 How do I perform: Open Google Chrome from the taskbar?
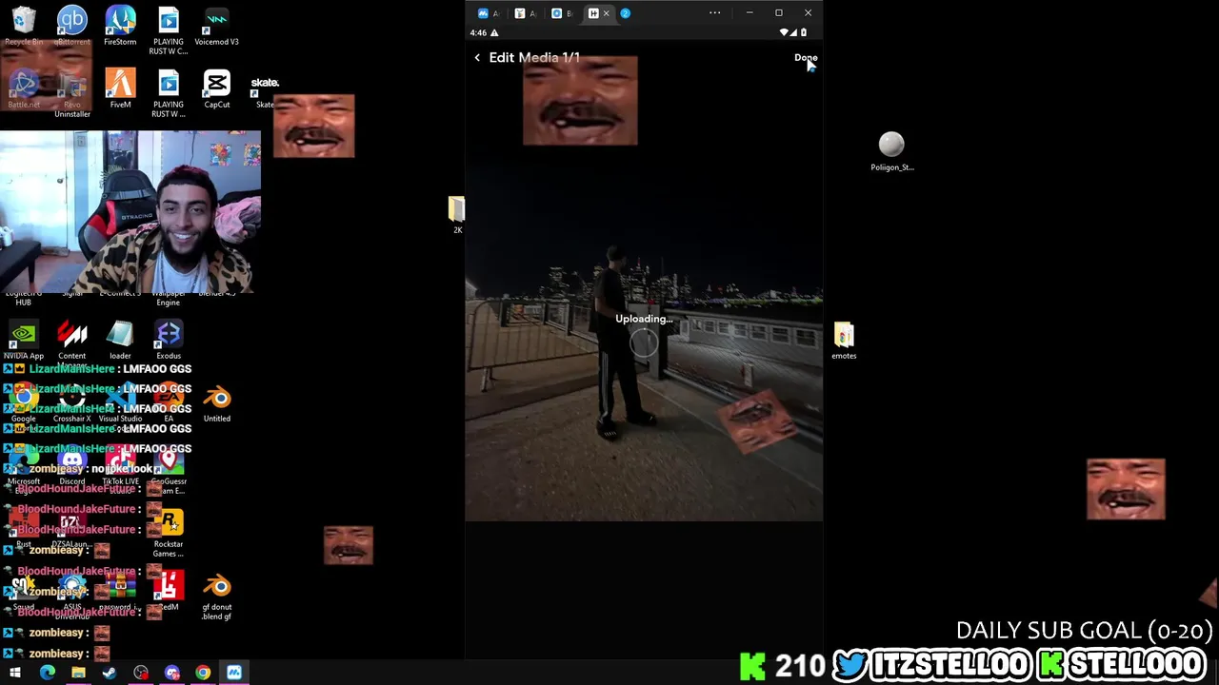click(x=203, y=673)
